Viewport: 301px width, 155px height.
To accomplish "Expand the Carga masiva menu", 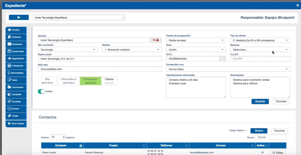I will point(238,131).
